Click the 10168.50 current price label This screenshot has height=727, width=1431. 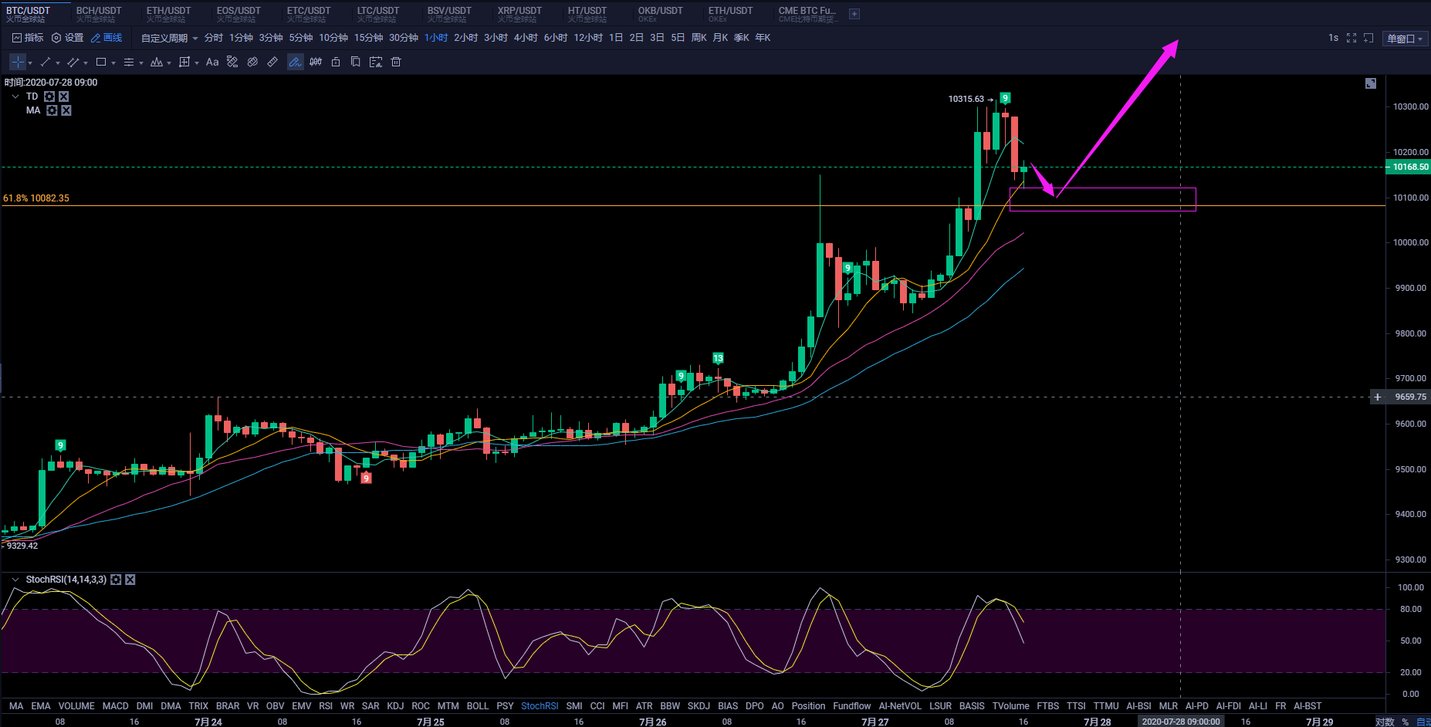[x=1409, y=167]
